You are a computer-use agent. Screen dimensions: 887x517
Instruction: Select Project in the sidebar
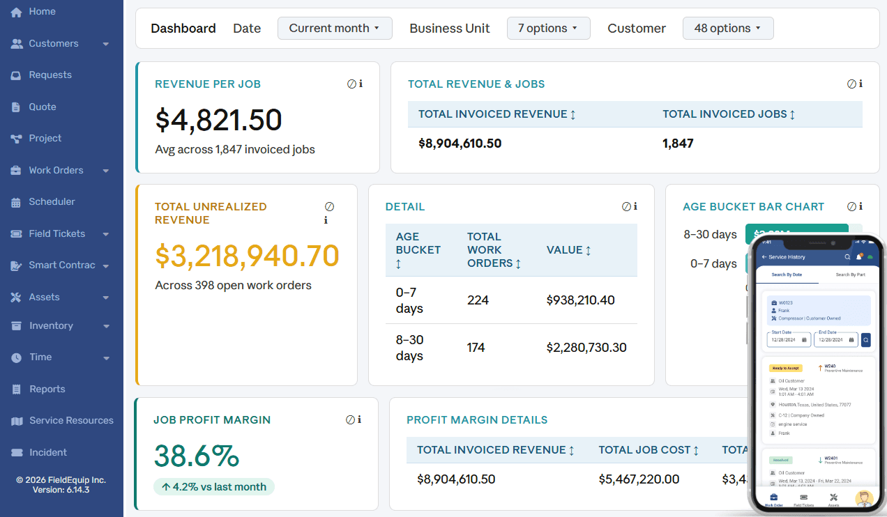(x=45, y=139)
